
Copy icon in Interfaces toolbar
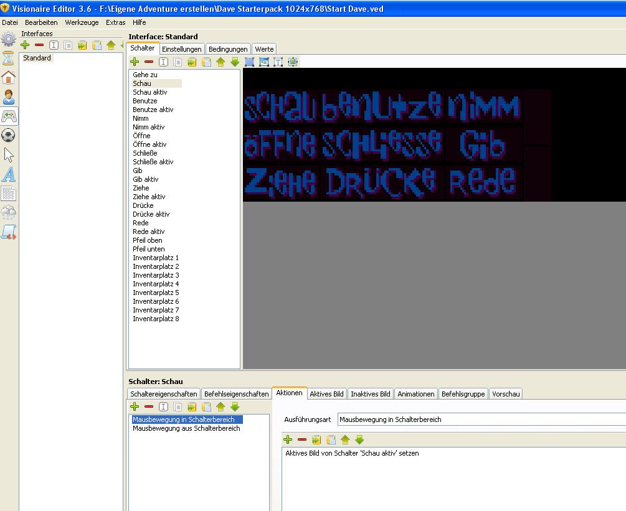[82, 45]
